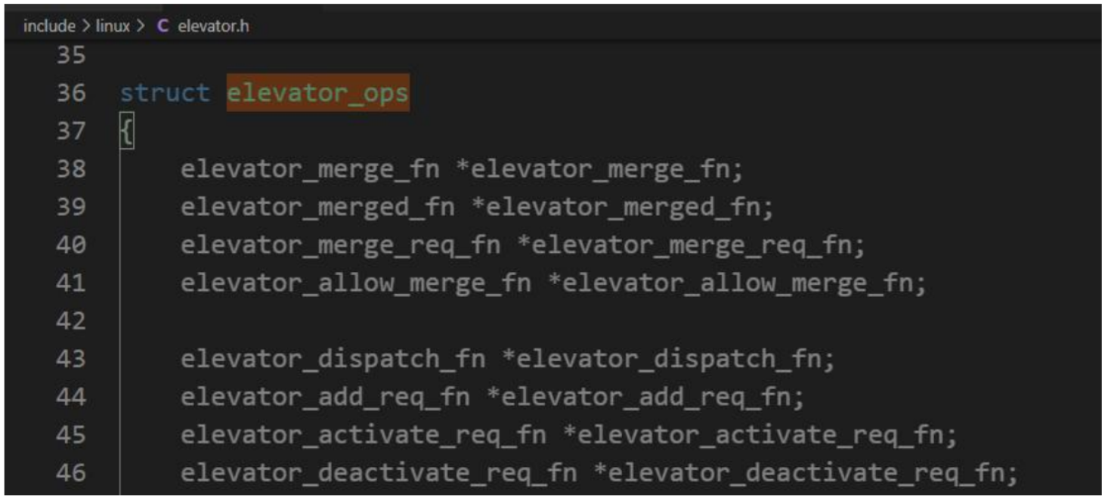Click *elevator_merged_fn member on line 39
1108x501 pixels.
623,208
